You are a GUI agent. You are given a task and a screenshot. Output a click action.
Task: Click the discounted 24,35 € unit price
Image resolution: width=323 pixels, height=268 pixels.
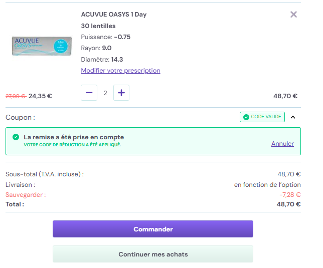click(40, 96)
